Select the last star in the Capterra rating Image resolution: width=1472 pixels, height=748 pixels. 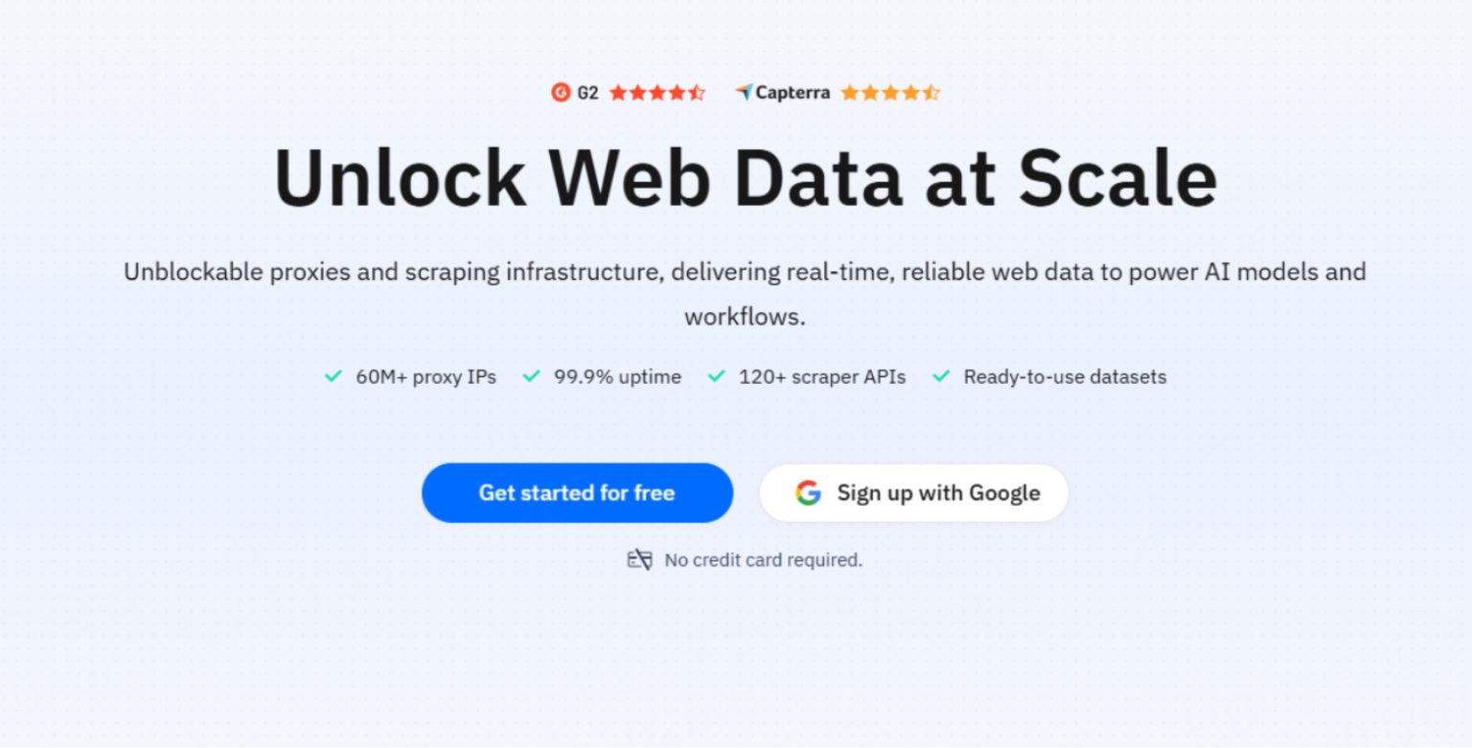(x=931, y=92)
